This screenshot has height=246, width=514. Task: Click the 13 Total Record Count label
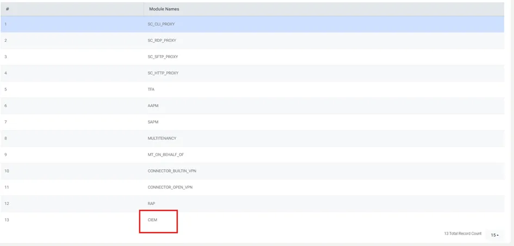tap(463, 233)
